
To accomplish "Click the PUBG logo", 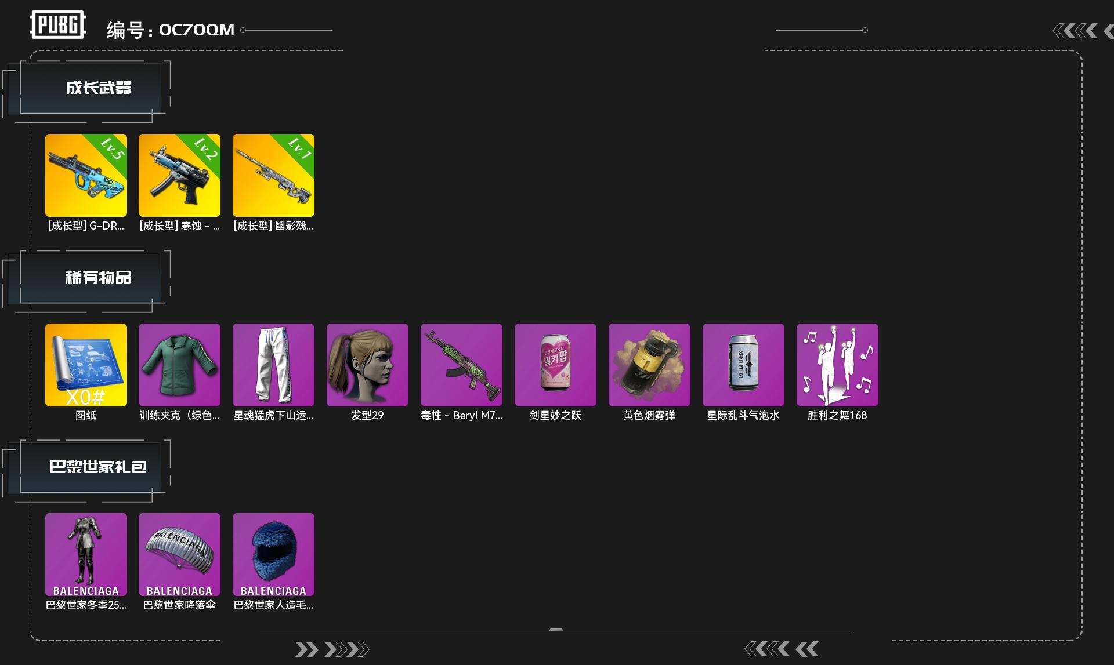I will tap(58, 25).
